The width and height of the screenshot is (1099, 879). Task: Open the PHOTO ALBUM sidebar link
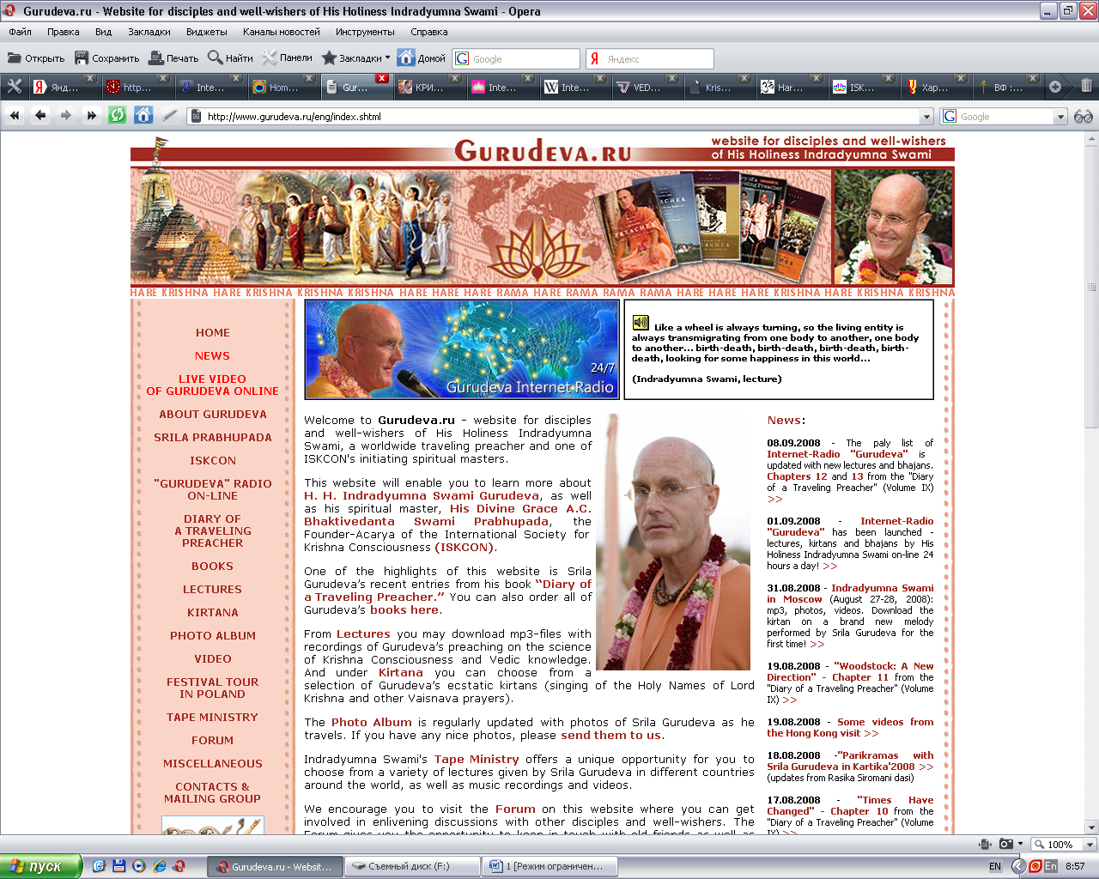[x=213, y=636]
